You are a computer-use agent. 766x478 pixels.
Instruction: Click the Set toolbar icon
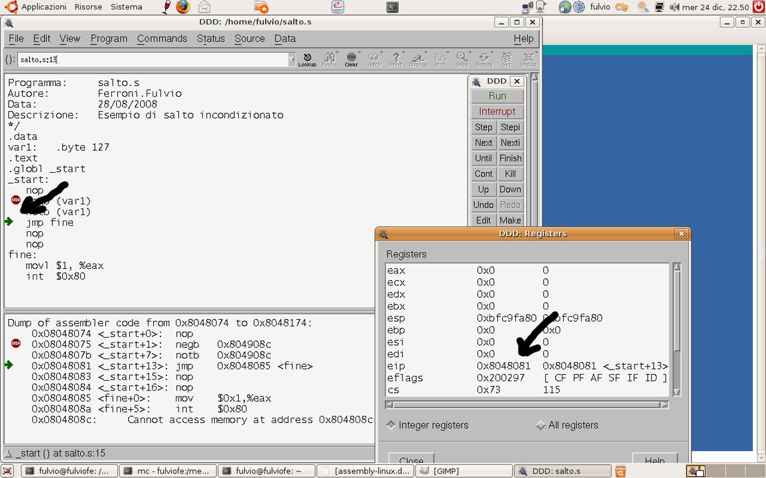507,60
